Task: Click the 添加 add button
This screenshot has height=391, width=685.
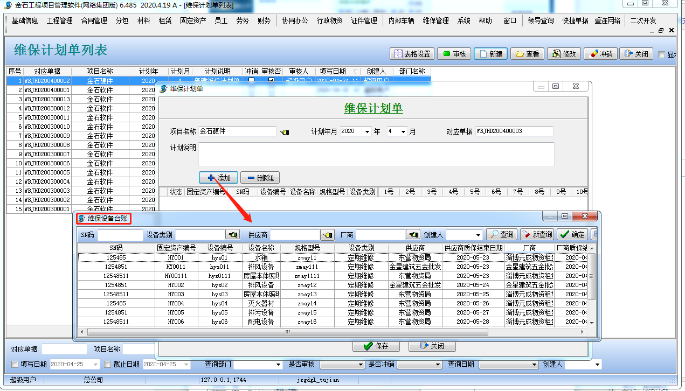Action: [x=218, y=178]
